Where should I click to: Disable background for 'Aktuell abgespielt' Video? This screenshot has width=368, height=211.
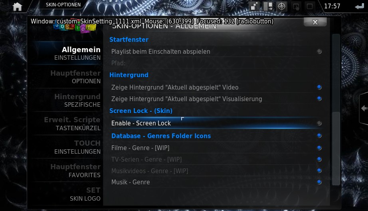(216, 87)
